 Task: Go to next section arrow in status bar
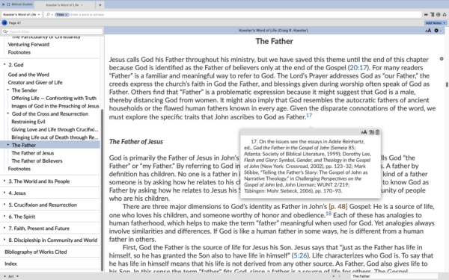point(339,276)
